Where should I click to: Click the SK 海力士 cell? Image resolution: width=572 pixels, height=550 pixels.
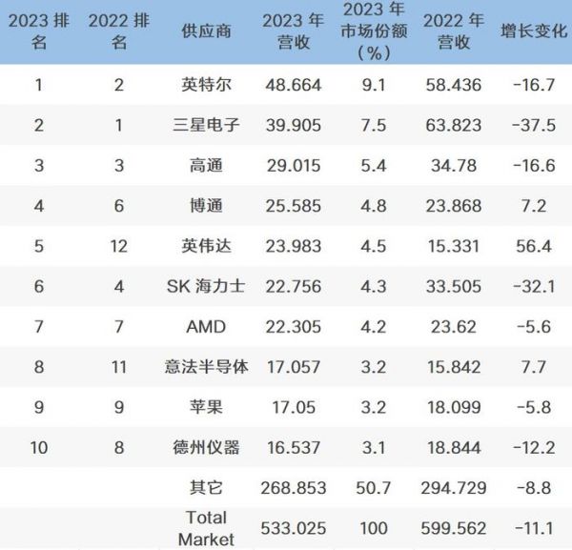[208, 285]
